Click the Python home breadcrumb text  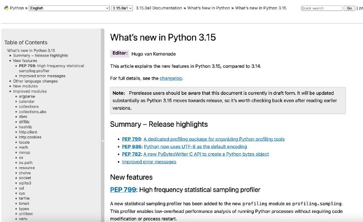point(17,8)
